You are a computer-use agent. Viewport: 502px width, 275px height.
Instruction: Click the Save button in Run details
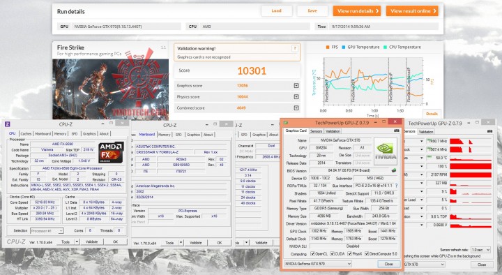coord(312,11)
